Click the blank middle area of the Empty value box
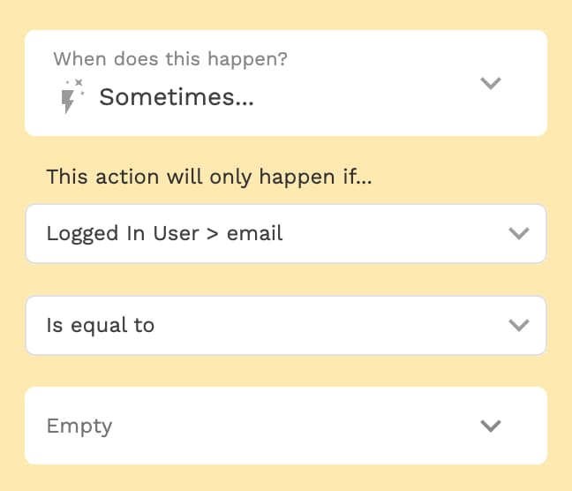Image resolution: width=572 pixels, height=491 pixels. (x=292, y=426)
